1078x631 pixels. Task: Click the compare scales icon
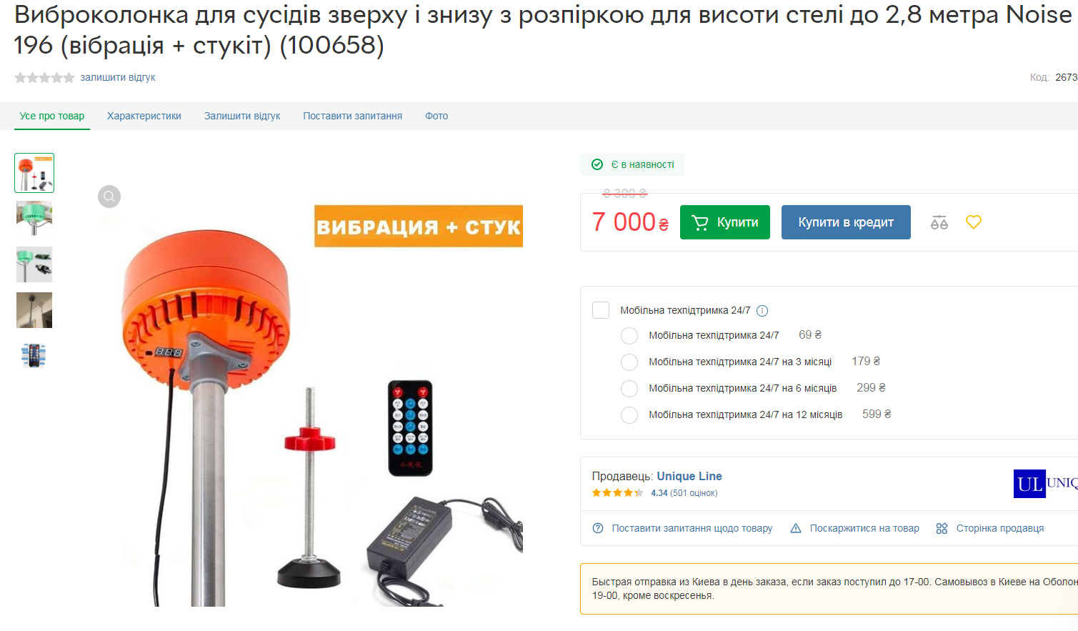click(939, 222)
